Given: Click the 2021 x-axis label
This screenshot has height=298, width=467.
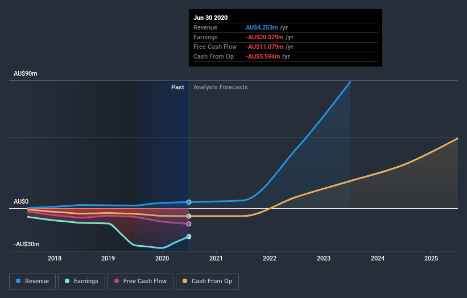Looking at the screenshot, I should point(216,258).
